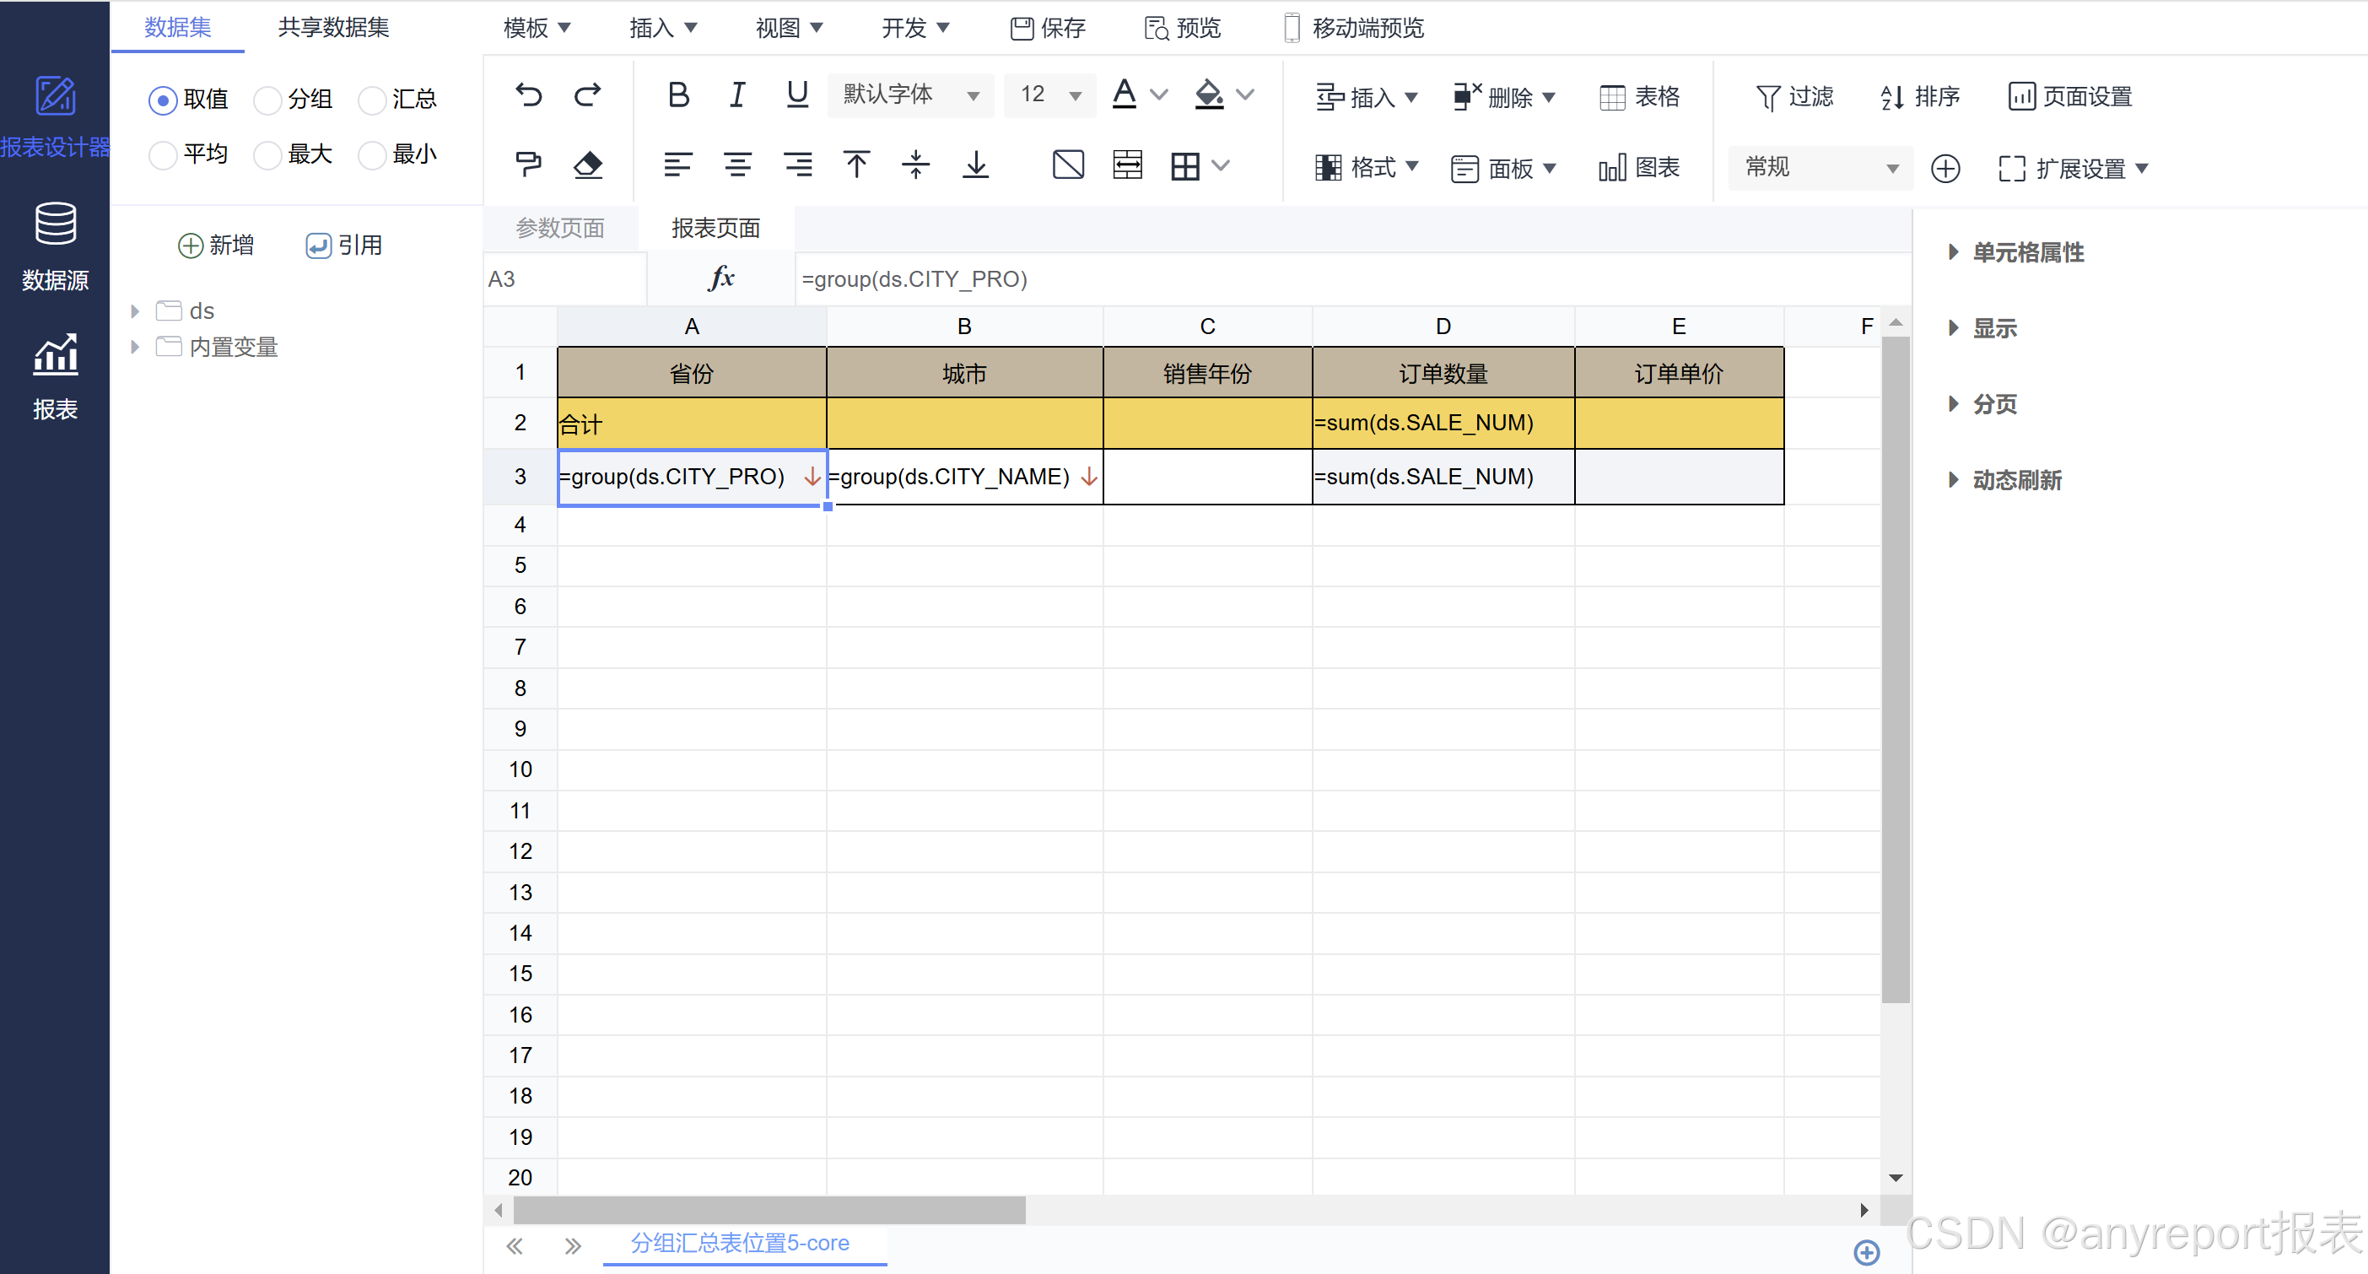This screenshot has height=1274, width=2368.
Task: Apply center horizontal alignment
Action: click(737, 165)
